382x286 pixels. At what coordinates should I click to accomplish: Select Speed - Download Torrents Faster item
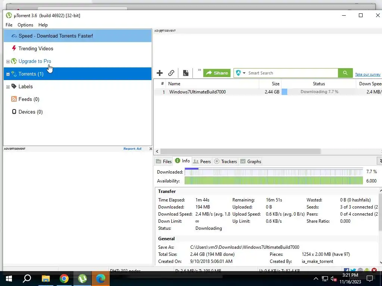click(78, 36)
